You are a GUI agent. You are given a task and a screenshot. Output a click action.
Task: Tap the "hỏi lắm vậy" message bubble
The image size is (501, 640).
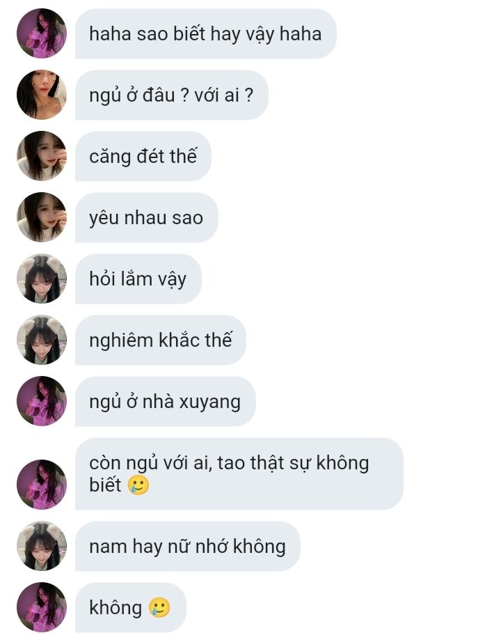pos(138,279)
